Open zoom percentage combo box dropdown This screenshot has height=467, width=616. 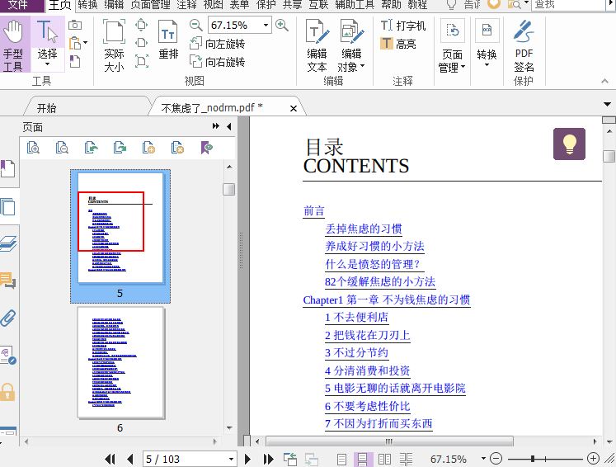pos(266,25)
